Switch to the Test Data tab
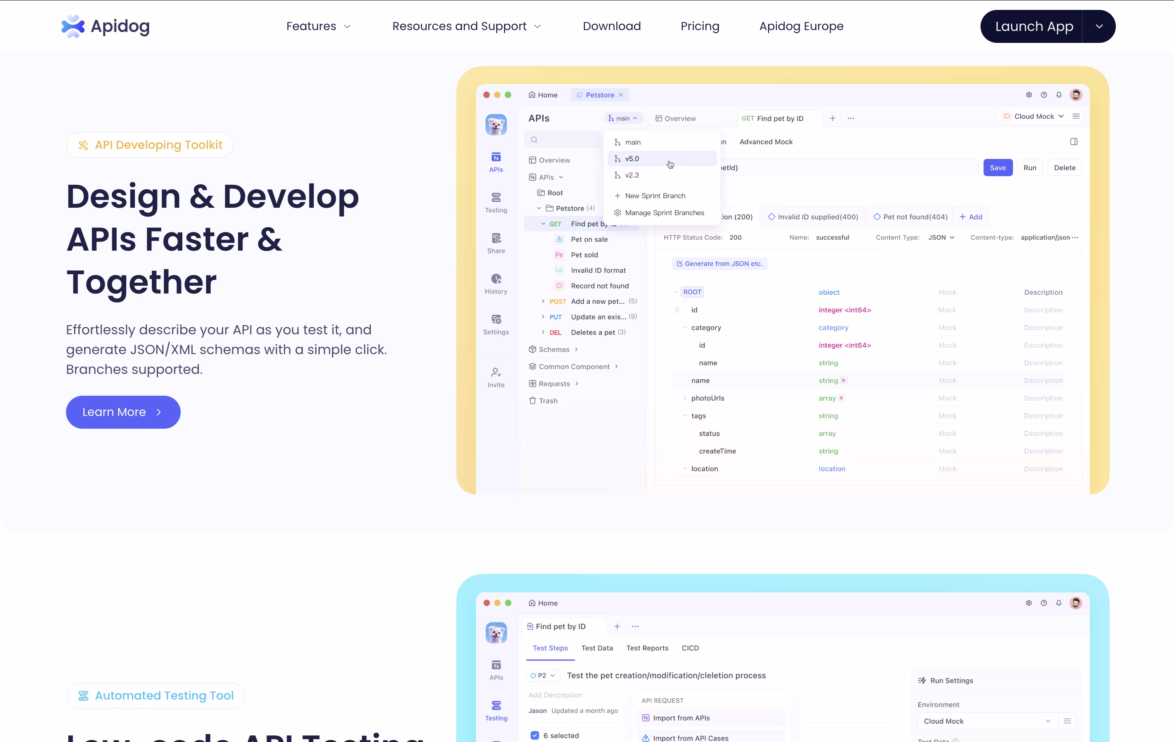Viewport: 1174px width, 742px height. point(597,648)
